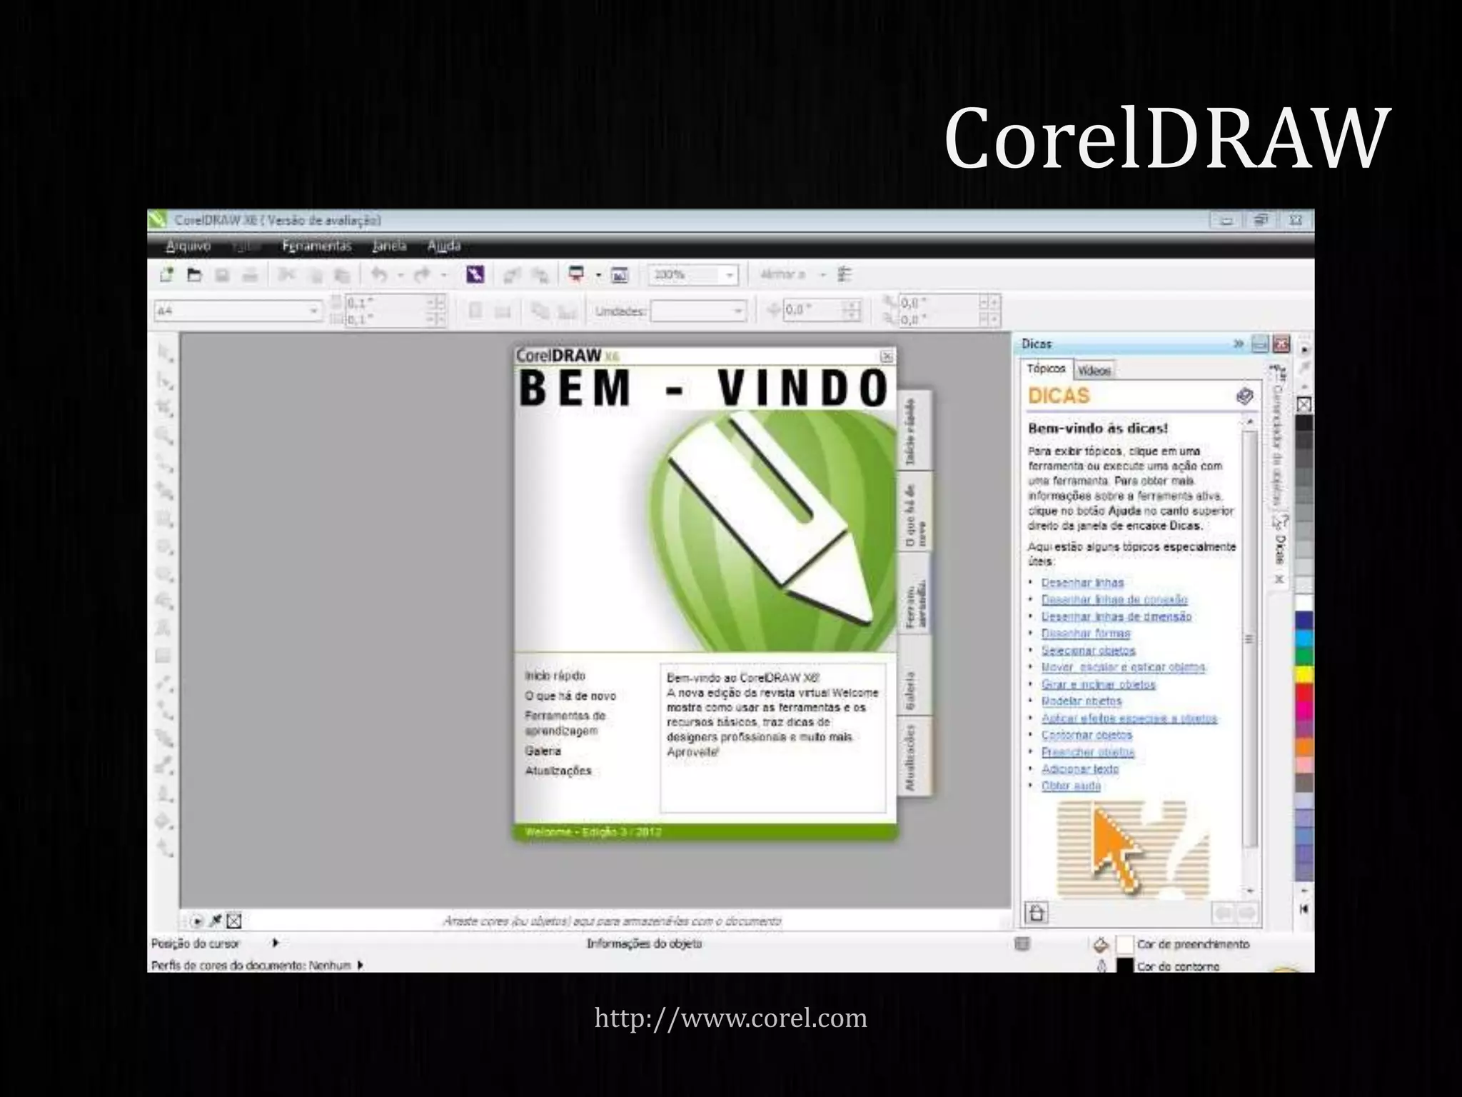Screen dimensions: 1462x1097
Task: Click the Options icon next to Alinhar
Action: (845, 274)
